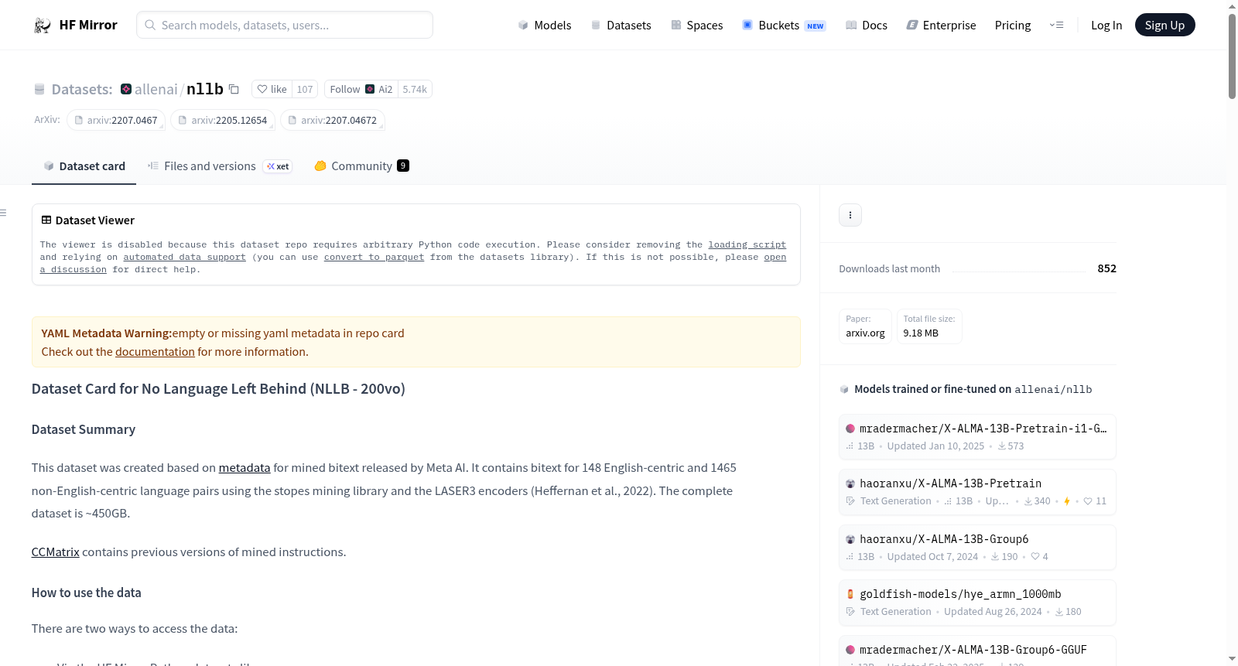Click the table-of-contents icon at the left edge
The image size is (1238, 666).
pos(3,213)
